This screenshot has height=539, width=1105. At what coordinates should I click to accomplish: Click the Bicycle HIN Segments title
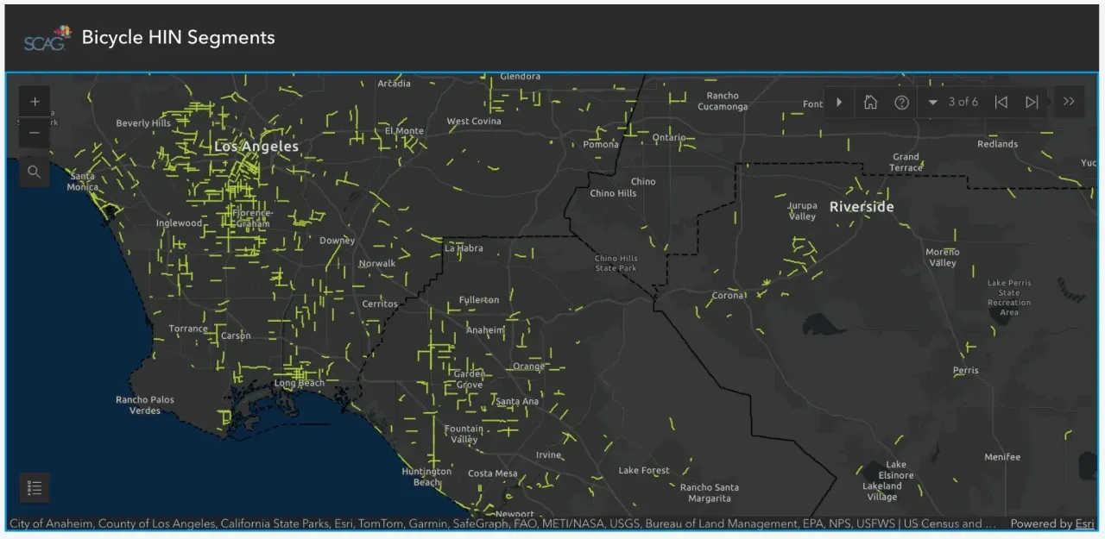pos(178,37)
